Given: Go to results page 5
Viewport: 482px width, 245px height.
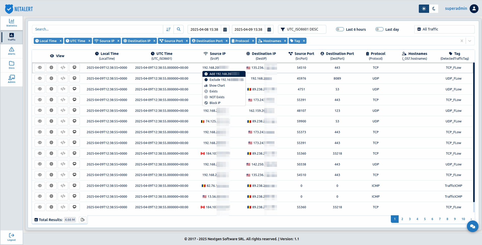Looking at the screenshot, I should pos(425,219).
